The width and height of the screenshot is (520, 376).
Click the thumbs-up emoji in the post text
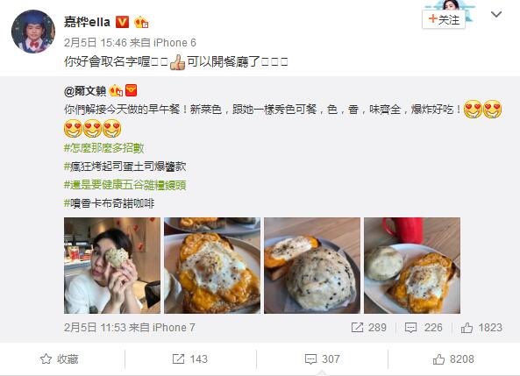click(x=177, y=62)
